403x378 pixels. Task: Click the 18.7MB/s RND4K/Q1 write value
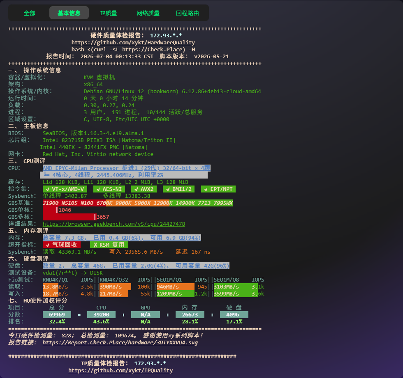coord(55,293)
